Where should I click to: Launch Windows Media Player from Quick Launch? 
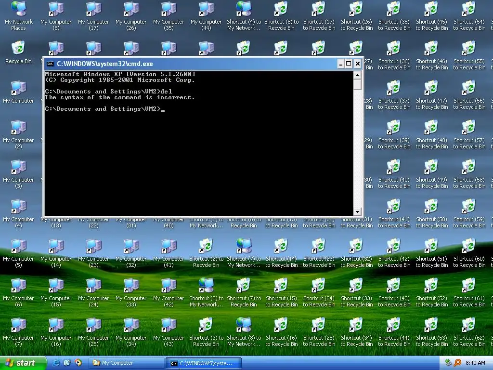(78, 363)
